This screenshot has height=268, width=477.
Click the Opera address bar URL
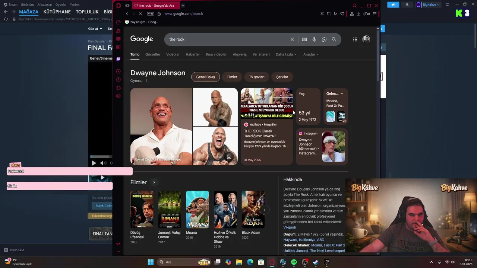click(x=183, y=14)
